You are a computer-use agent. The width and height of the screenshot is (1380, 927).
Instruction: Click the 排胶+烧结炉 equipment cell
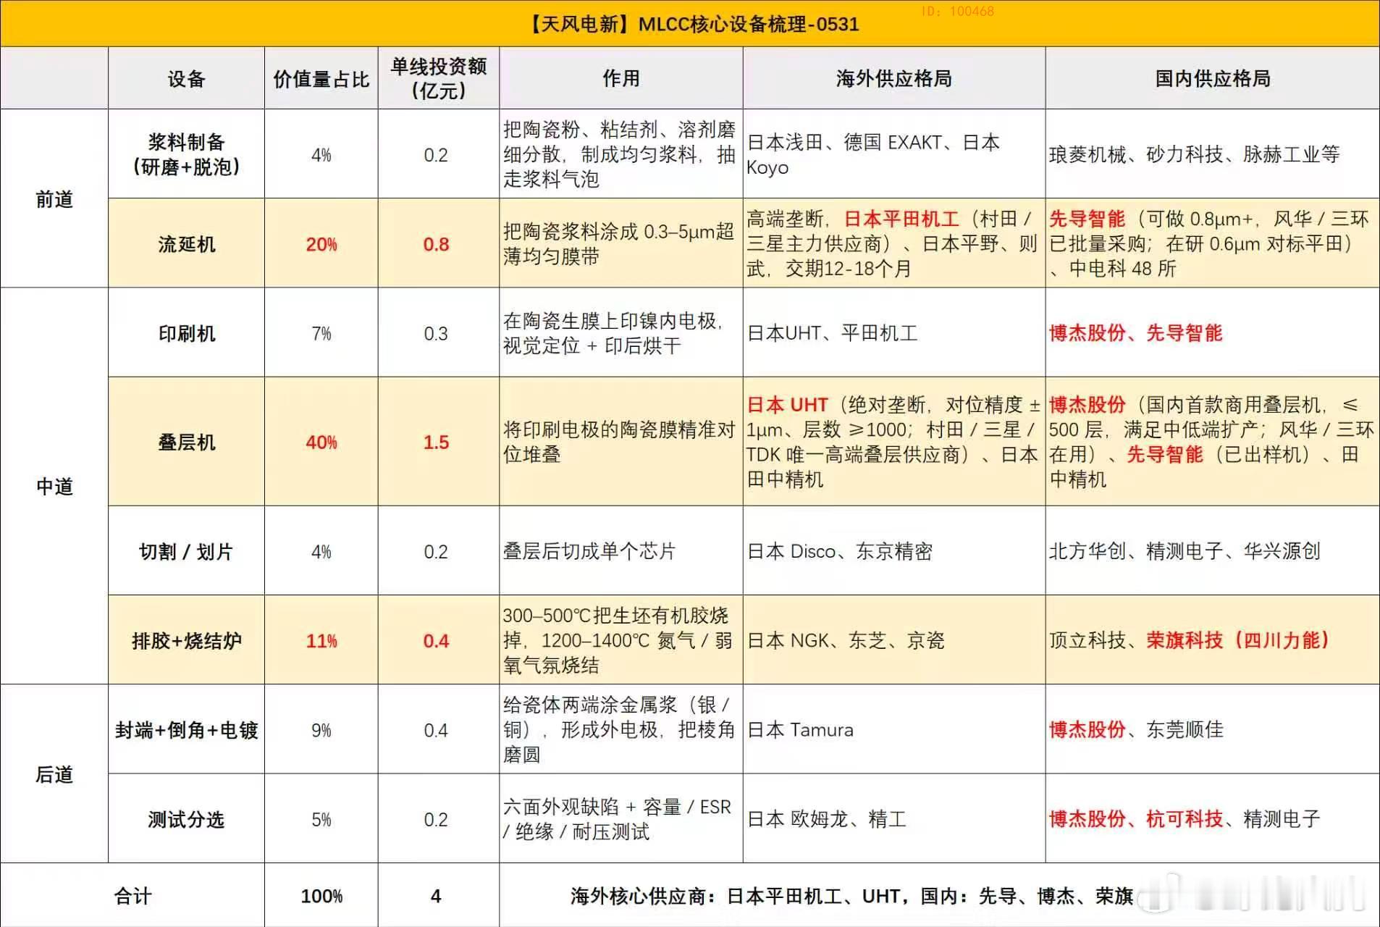(x=186, y=641)
